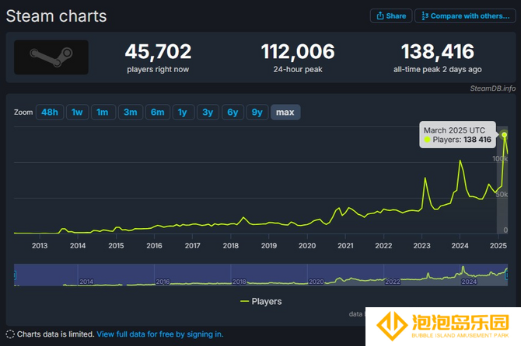Click the left handle of range navigator
Image resolution: width=521 pixels, height=346 pixels.
15,275
